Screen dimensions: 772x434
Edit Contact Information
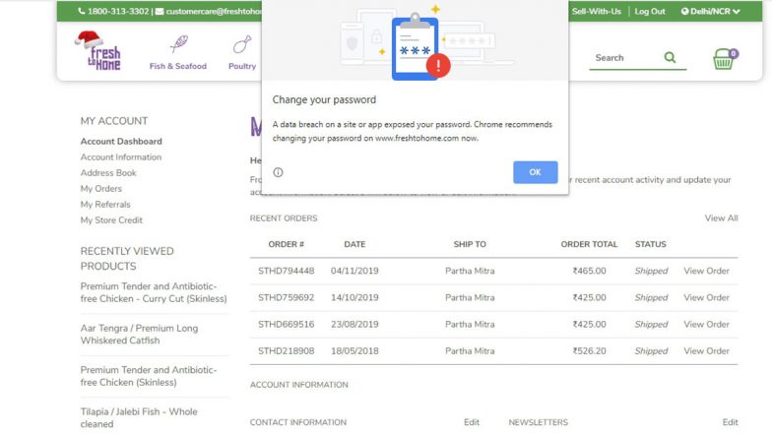pyautogui.click(x=471, y=422)
